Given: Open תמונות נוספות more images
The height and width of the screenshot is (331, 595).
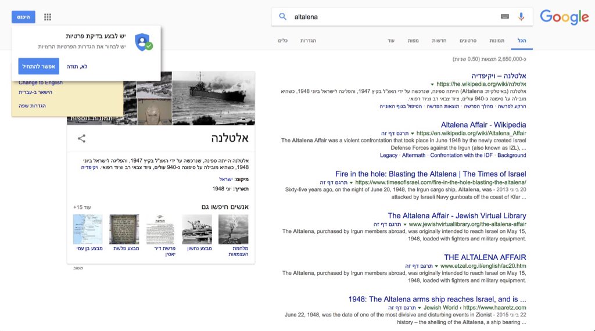Looking at the screenshot, I should point(91,118).
